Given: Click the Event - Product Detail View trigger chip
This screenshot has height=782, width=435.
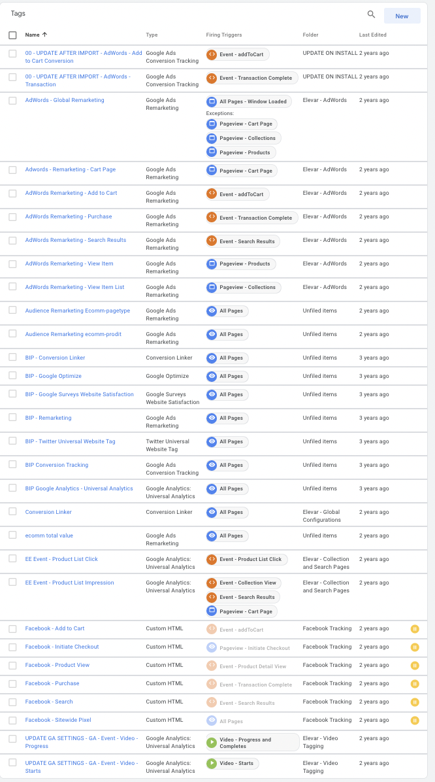Looking at the screenshot, I should 247,666.
